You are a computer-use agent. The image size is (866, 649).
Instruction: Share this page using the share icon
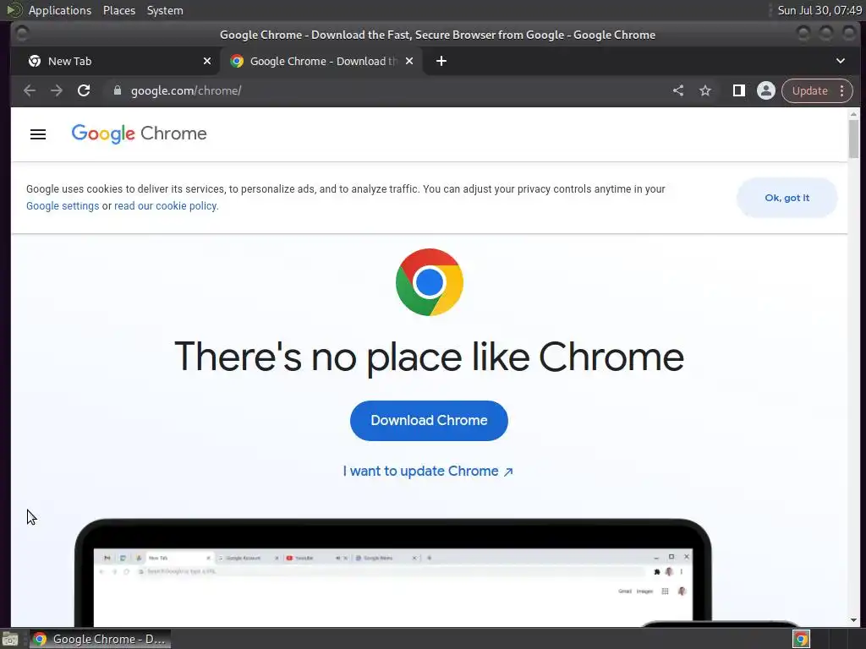pyautogui.click(x=678, y=90)
